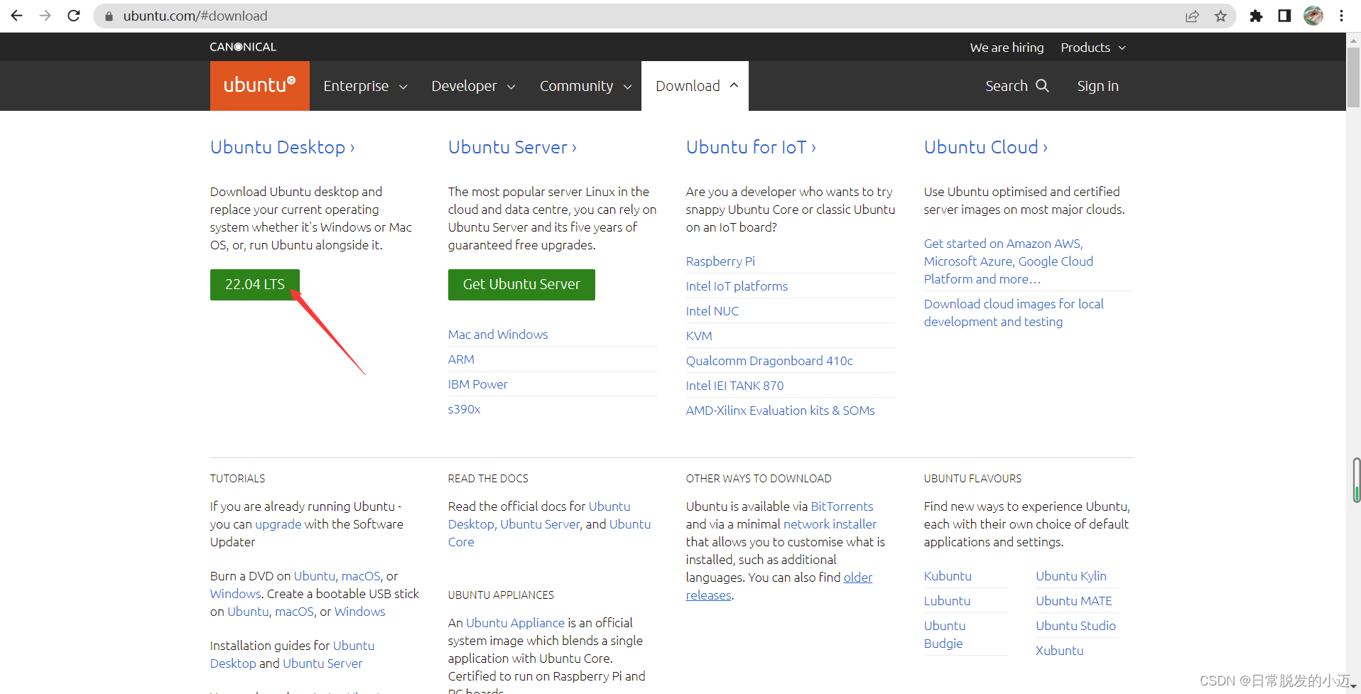1361x694 pixels.
Task: Open the browser extensions puzzle icon
Action: click(x=1256, y=16)
